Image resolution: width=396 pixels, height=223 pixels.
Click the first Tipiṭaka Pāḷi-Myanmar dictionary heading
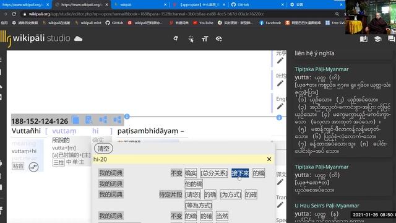322,69
